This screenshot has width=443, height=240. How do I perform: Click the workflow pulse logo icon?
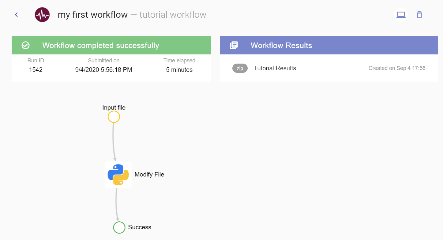(x=42, y=15)
